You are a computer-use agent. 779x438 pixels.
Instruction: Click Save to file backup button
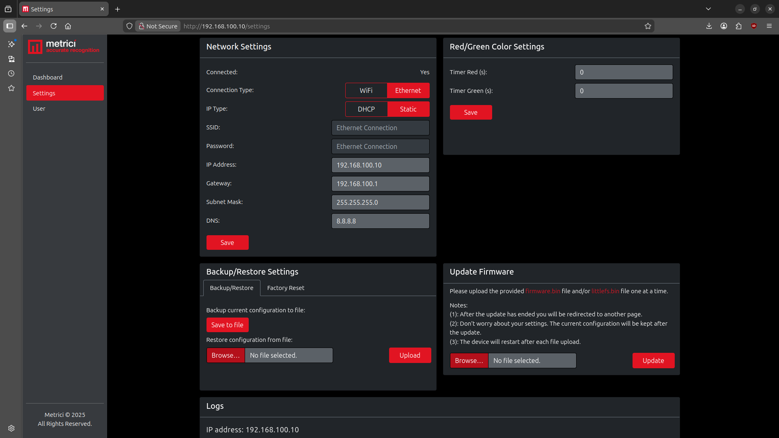[x=227, y=325]
